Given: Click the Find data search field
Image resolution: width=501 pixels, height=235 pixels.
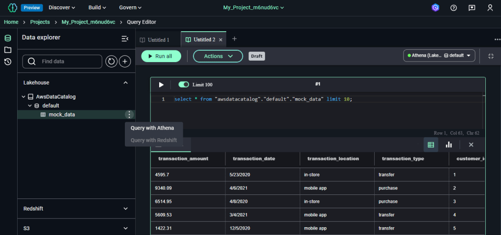Looking at the screenshot, I should (x=69, y=62).
